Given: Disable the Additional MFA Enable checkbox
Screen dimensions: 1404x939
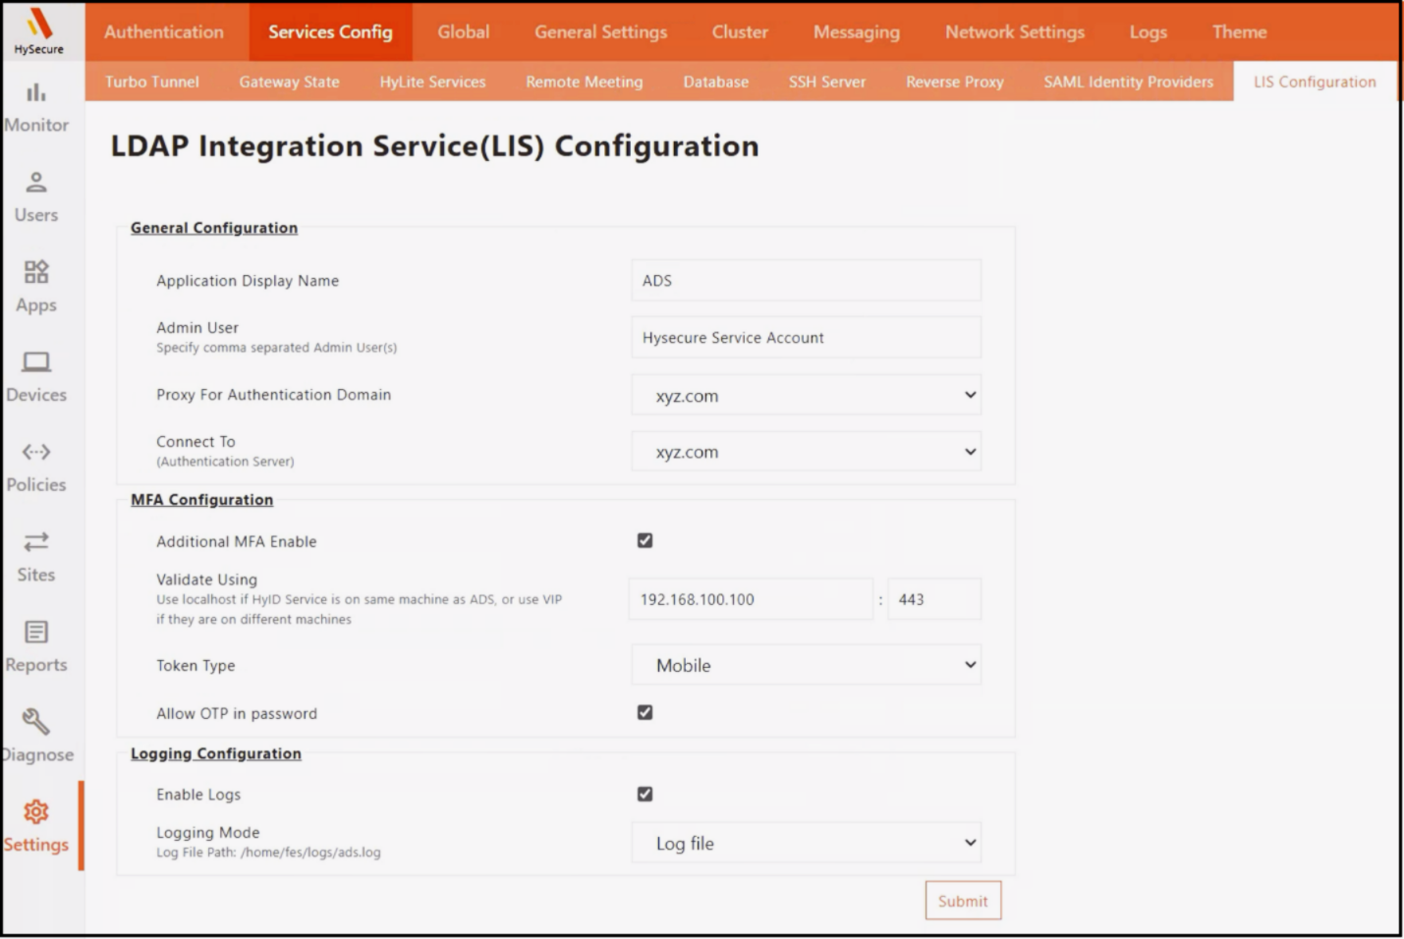Looking at the screenshot, I should 645,540.
